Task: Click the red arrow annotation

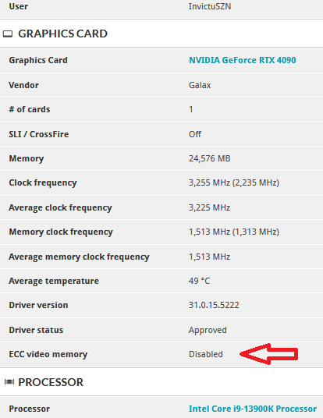Action: click(268, 354)
